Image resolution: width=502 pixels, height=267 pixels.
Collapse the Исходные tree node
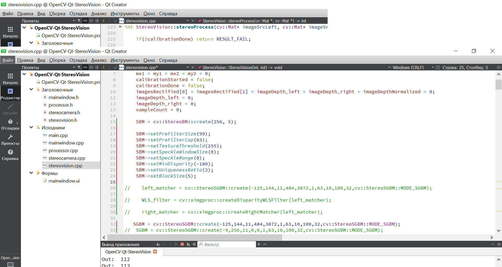tap(31, 127)
